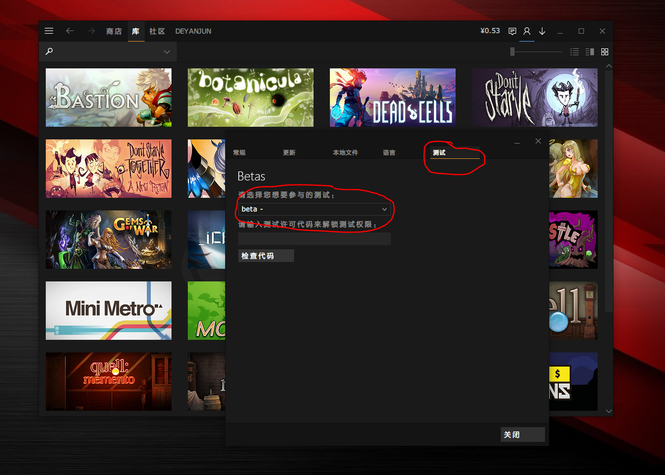Open the user account icon
Image resolution: width=665 pixels, height=475 pixels.
tap(527, 31)
